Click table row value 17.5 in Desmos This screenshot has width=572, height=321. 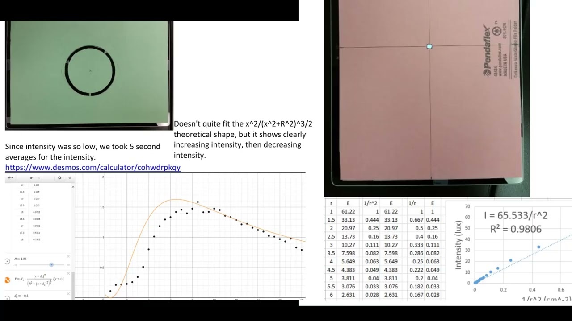pos(21,233)
